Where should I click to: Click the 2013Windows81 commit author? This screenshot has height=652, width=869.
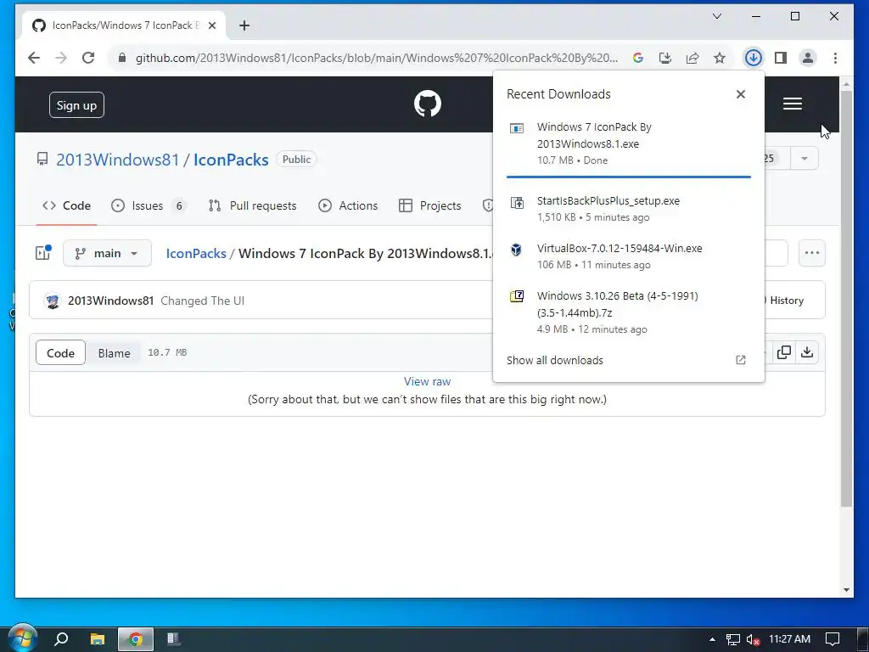click(110, 301)
